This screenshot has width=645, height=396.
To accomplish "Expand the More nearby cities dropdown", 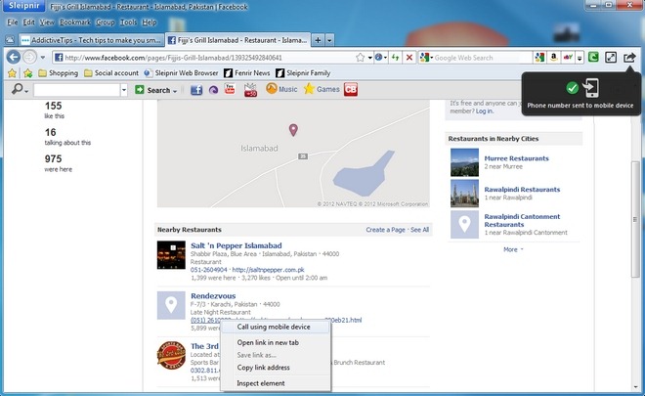I will pos(513,249).
